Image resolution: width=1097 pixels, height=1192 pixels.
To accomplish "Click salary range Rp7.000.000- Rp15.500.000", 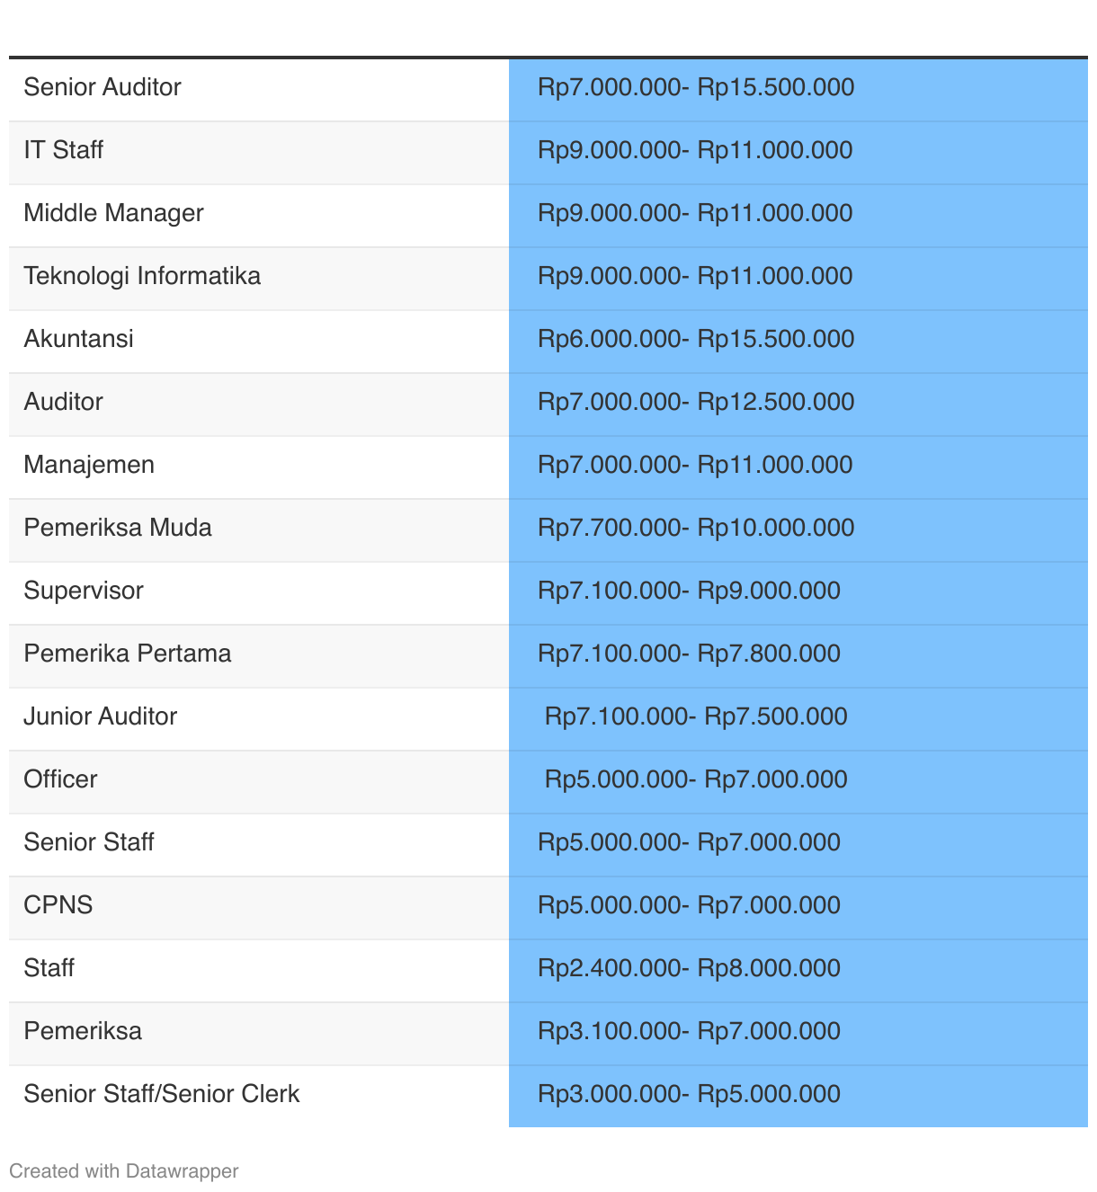I will point(696,87).
